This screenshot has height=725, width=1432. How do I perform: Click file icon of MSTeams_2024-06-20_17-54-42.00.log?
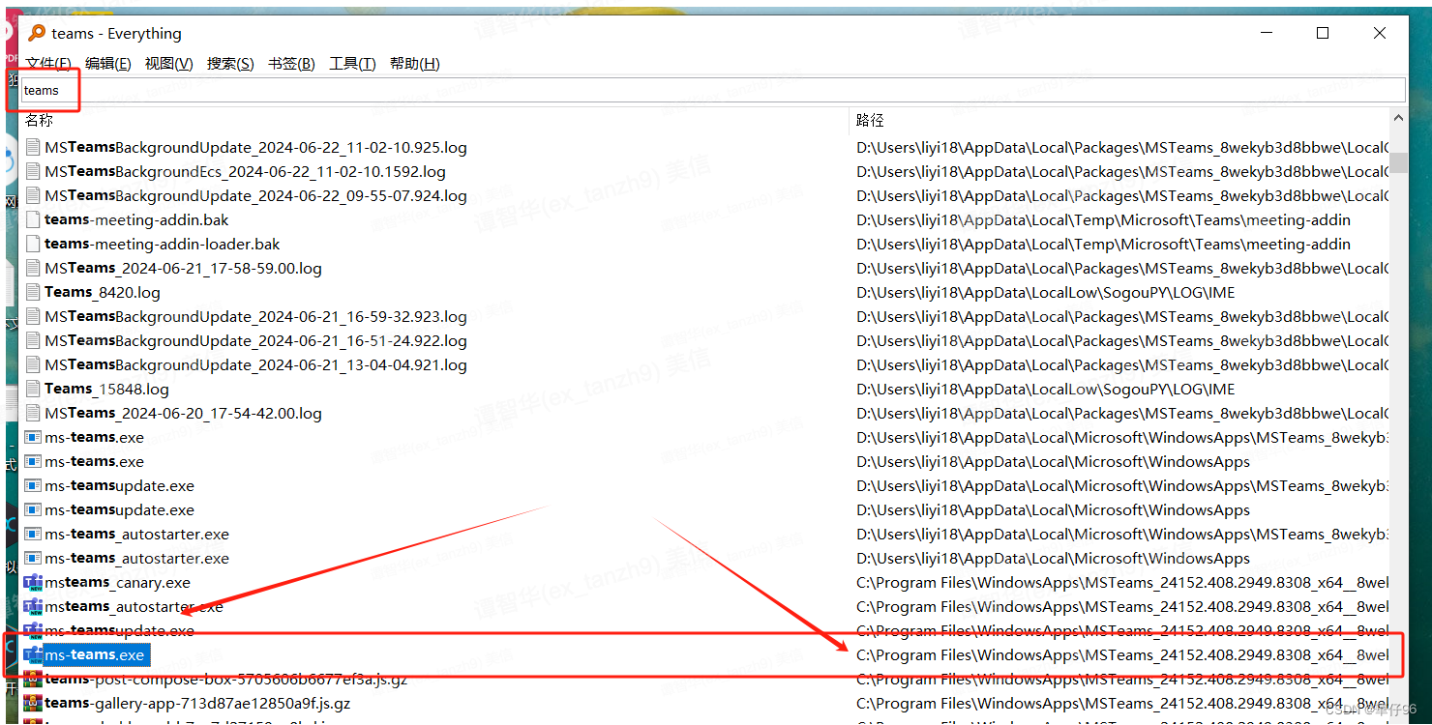33,414
